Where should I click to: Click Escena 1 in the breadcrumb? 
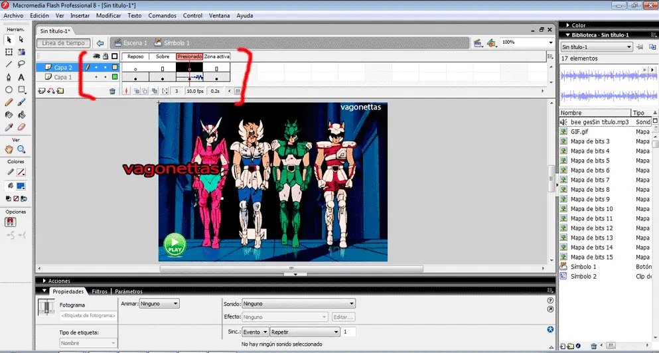(130, 43)
